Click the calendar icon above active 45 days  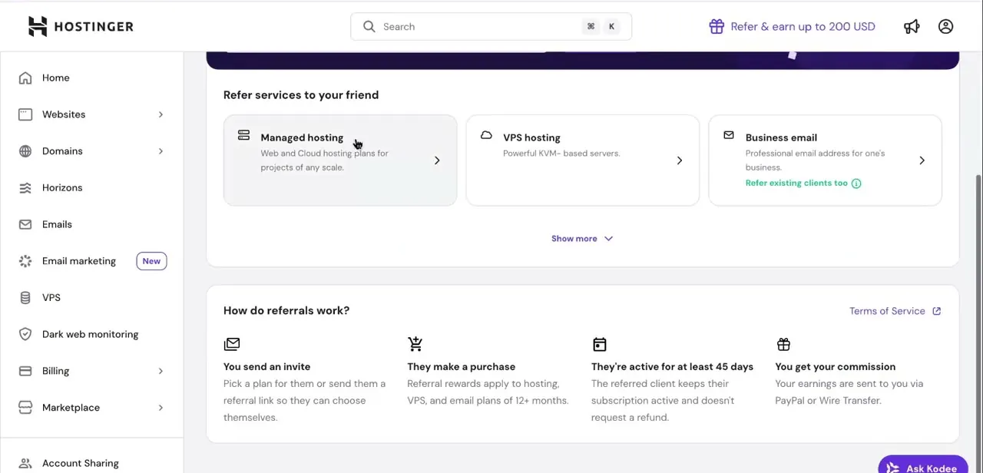click(600, 344)
